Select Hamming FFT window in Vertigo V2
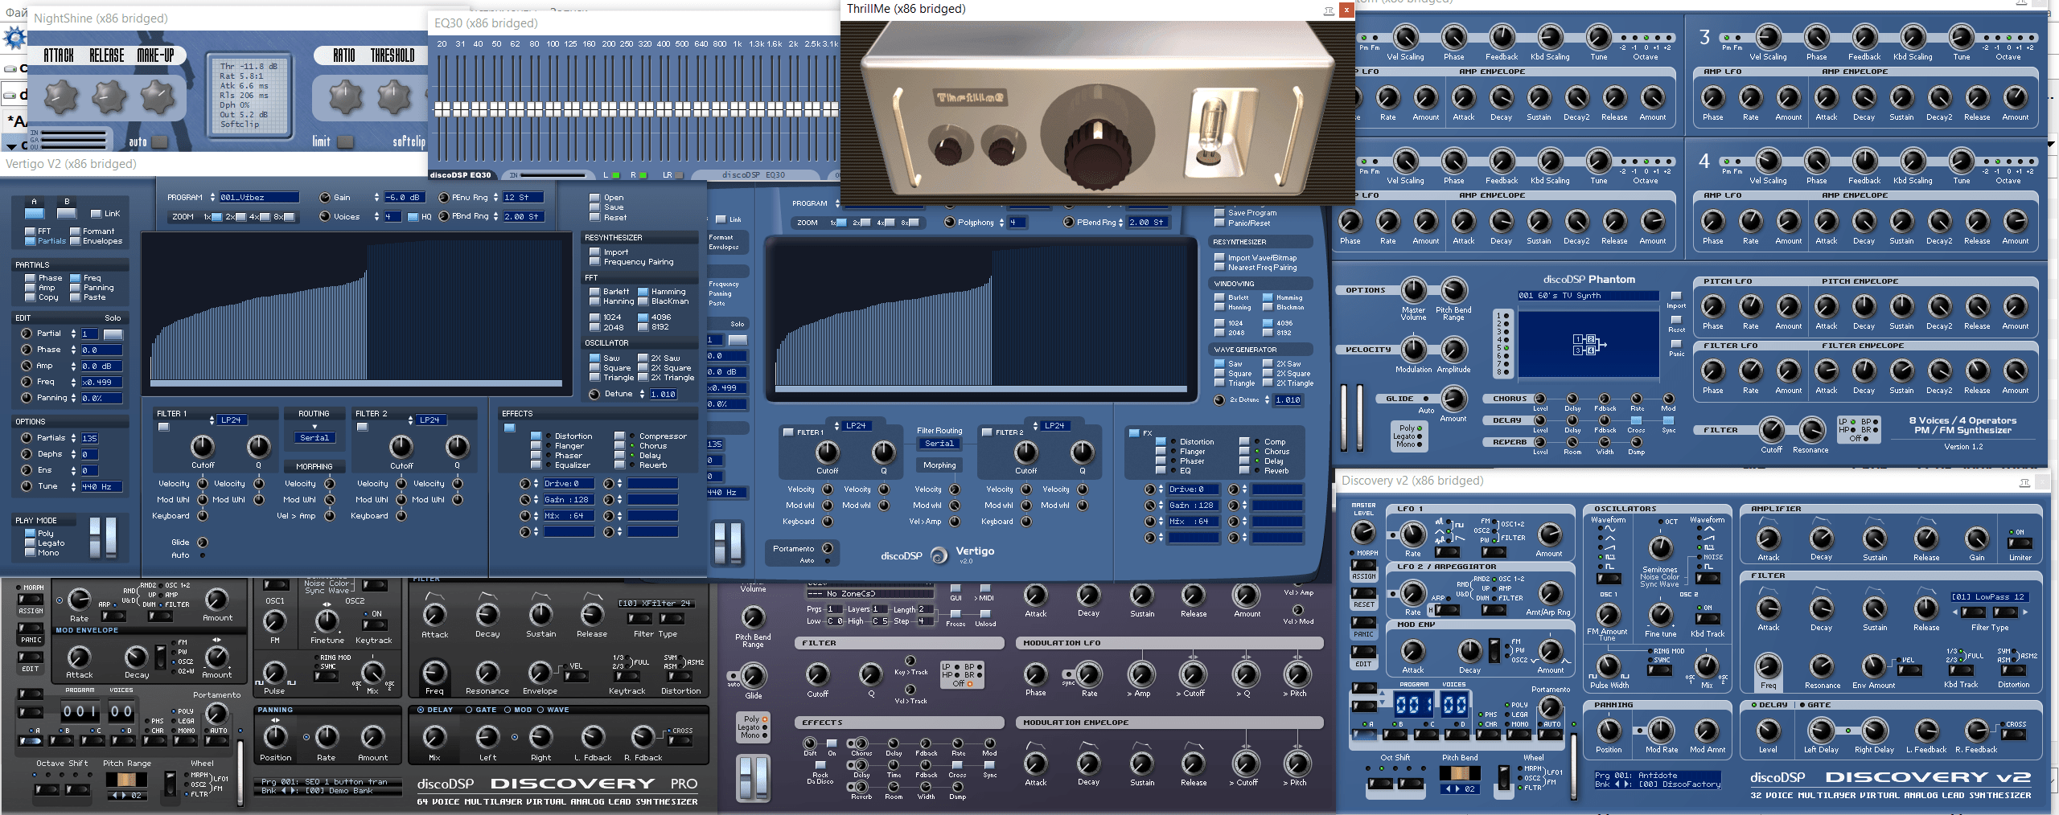 (x=643, y=292)
